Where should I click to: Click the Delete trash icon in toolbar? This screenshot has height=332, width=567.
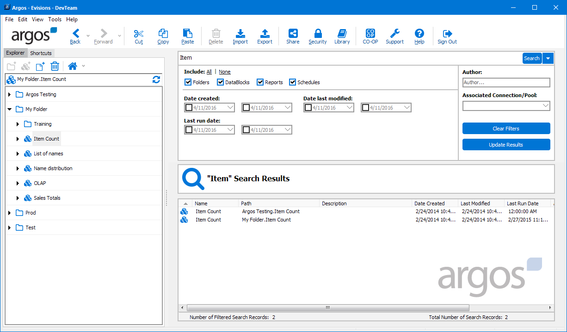pyautogui.click(x=216, y=33)
